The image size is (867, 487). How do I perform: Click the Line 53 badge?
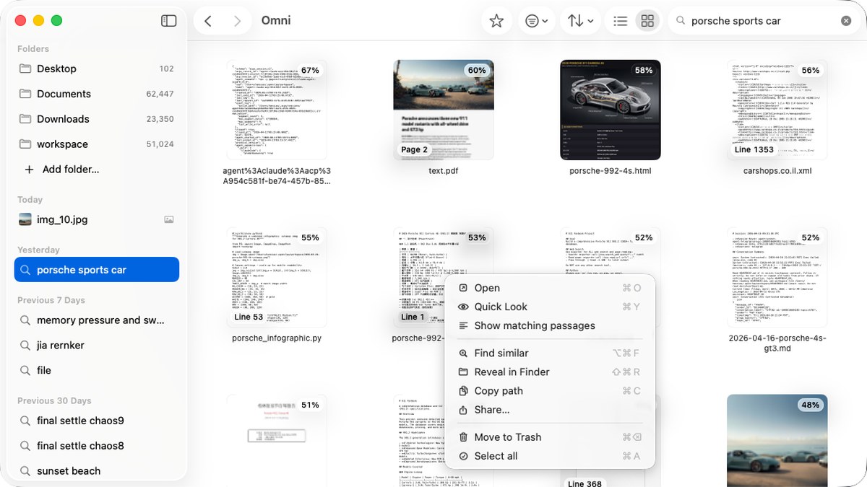pyautogui.click(x=249, y=317)
